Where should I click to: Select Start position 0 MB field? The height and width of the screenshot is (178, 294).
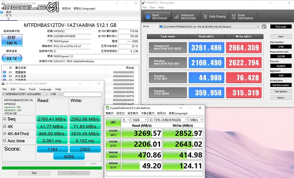(281, 47)
